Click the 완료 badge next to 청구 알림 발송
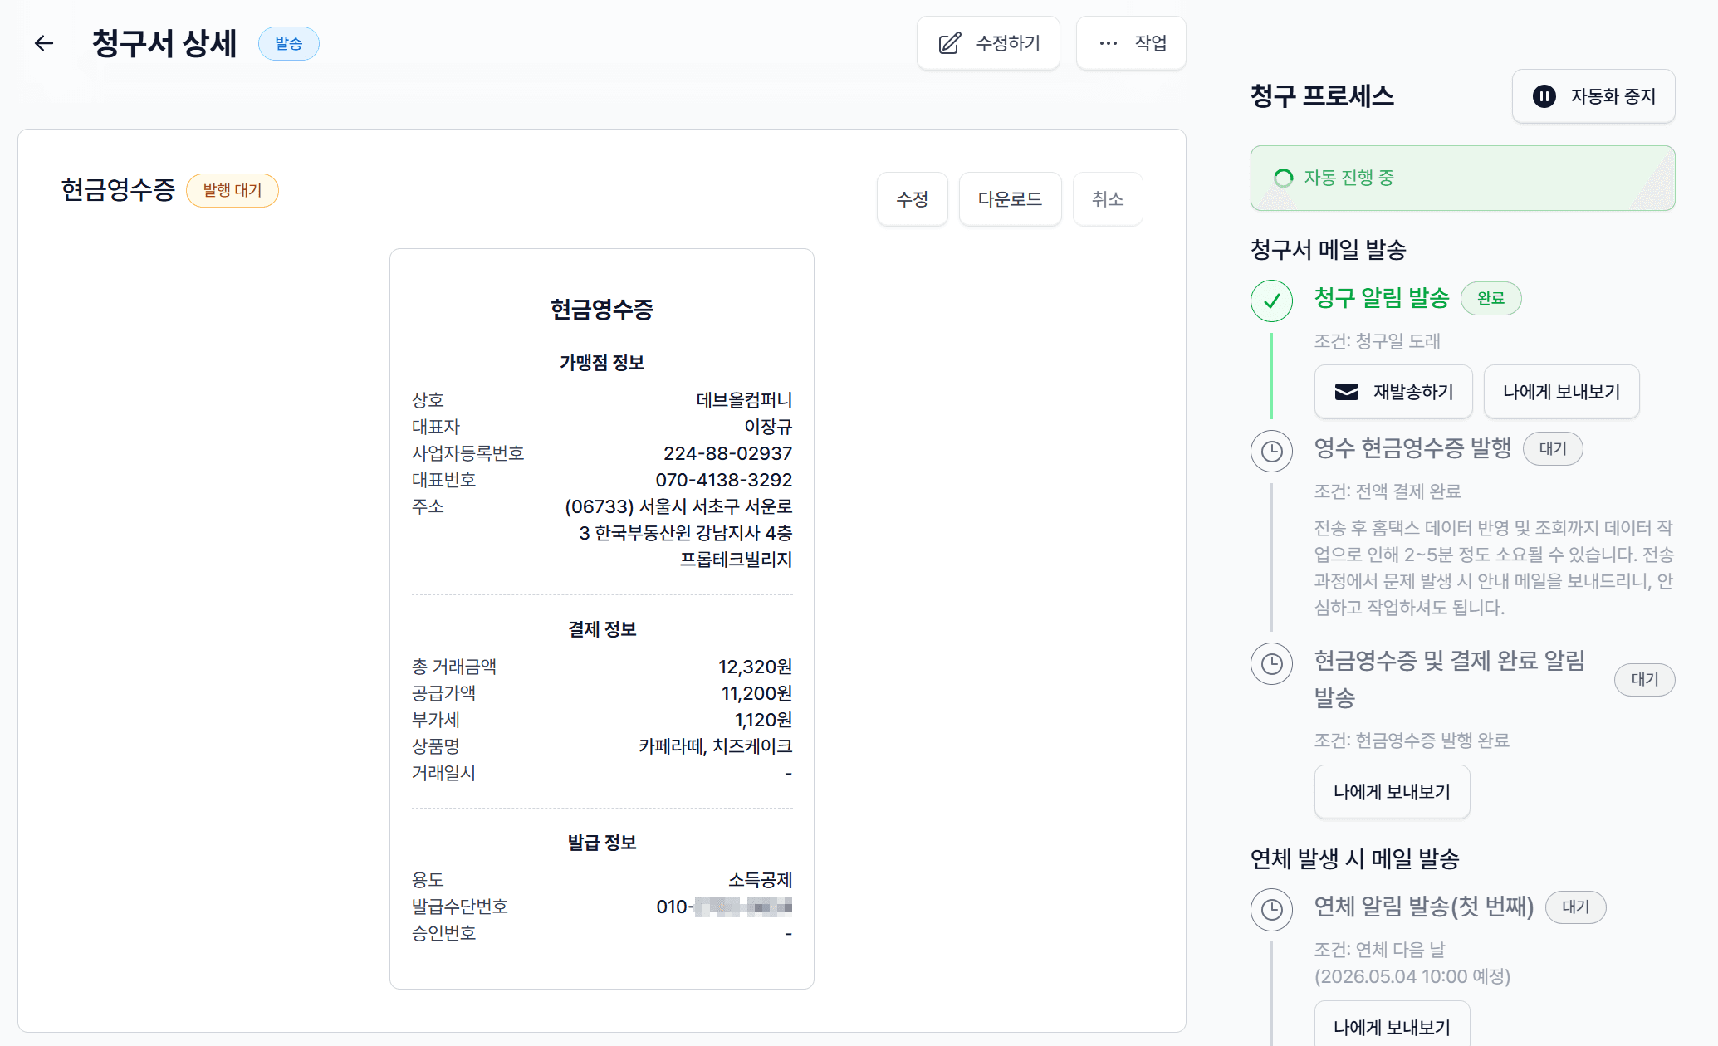Image resolution: width=1718 pixels, height=1046 pixels. [x=1490, y=298]
